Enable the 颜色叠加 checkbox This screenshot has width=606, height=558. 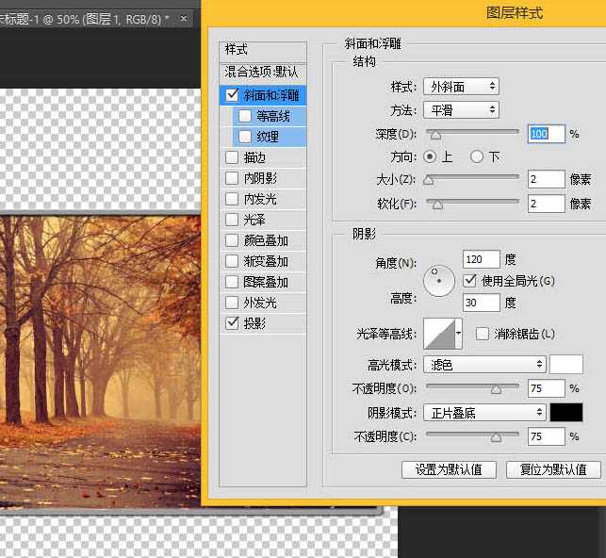point(232,240)
